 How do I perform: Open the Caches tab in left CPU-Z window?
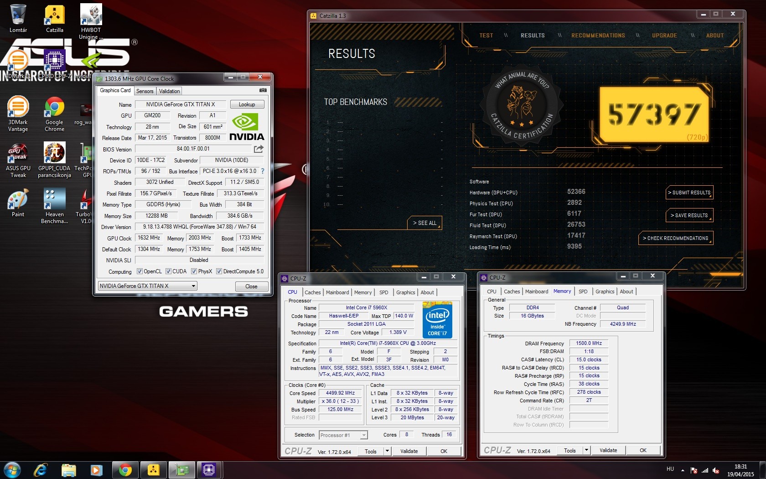[313, 292]
